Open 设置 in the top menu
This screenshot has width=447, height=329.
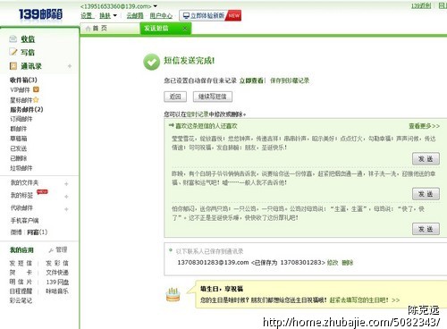(87, 15)
